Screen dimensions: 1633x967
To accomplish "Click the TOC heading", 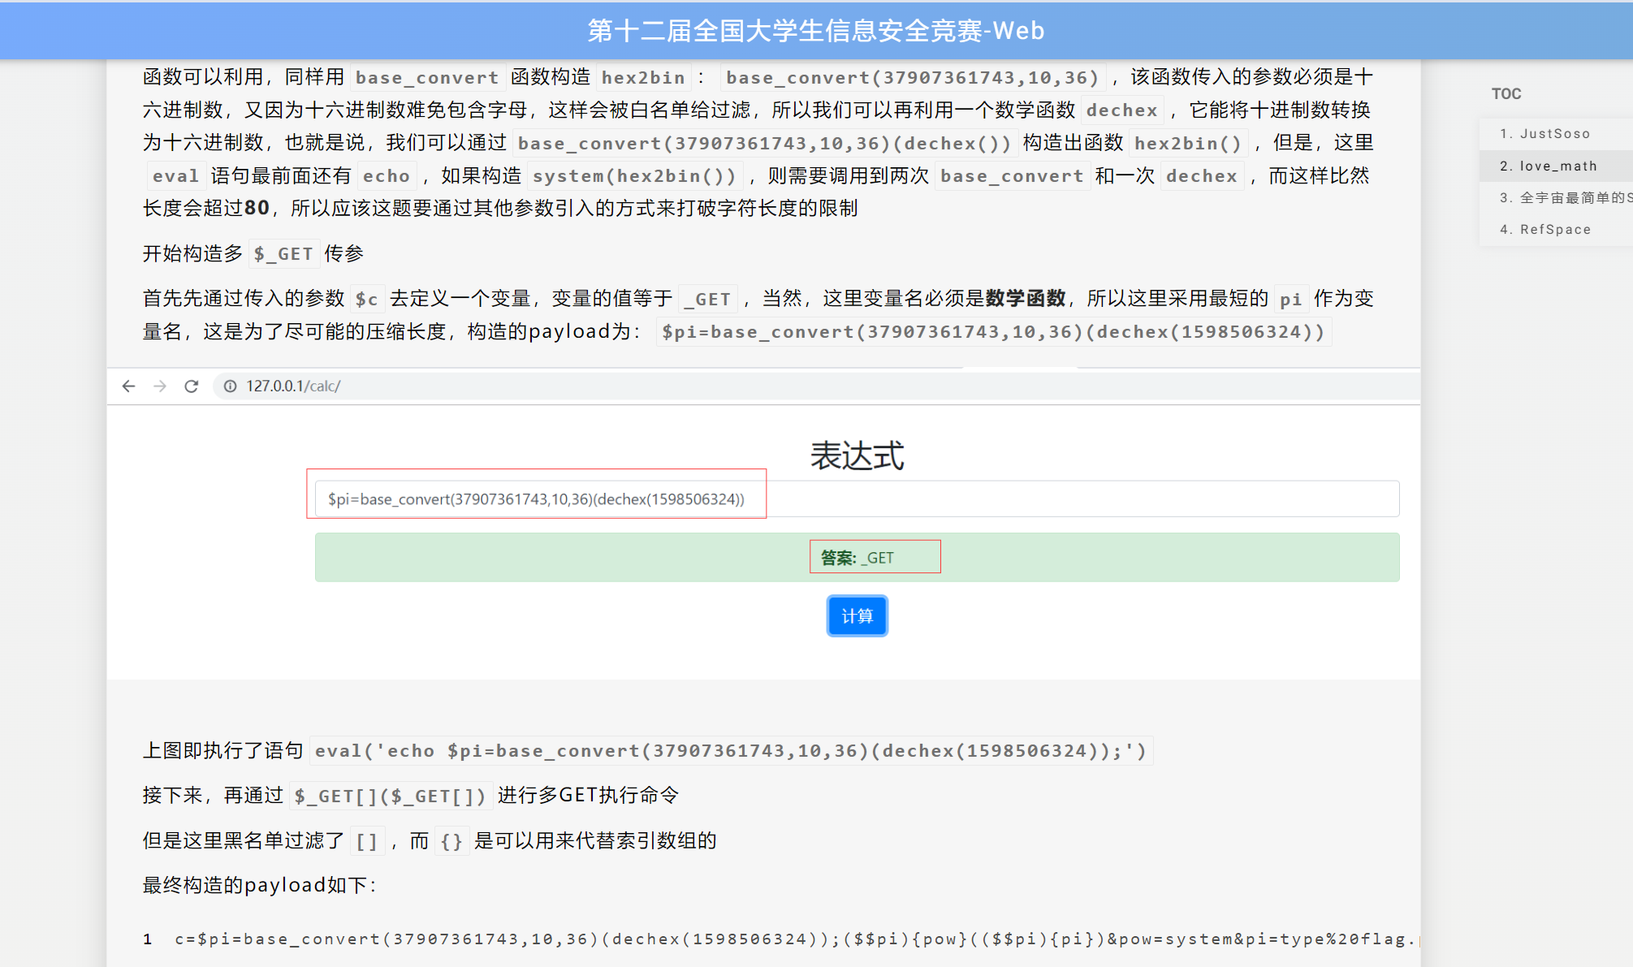I will pyautogui.click(x=1506, y=93).
